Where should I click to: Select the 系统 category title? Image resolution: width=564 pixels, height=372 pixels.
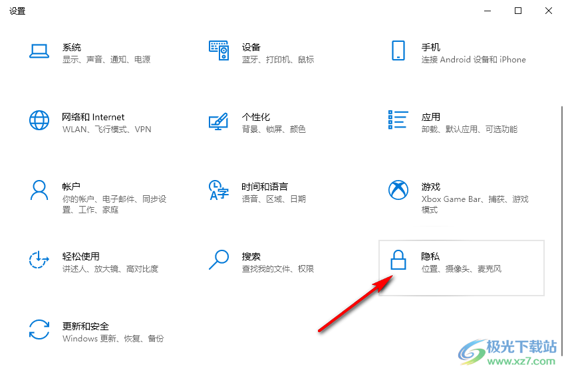click(72, 47)
